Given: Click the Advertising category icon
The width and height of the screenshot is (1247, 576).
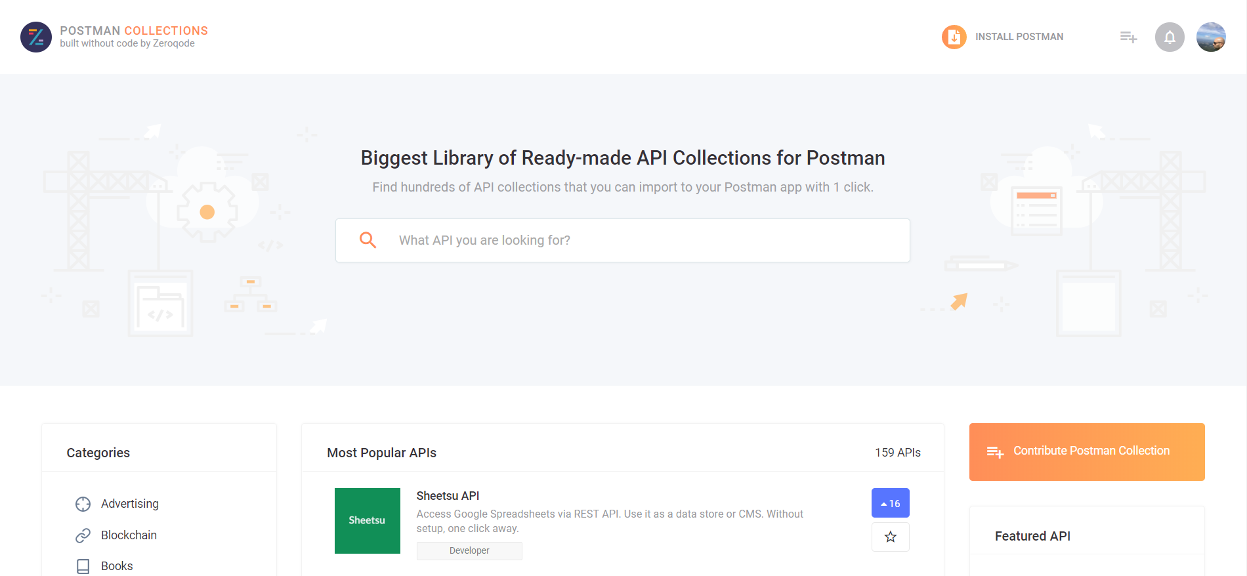Looking at the screenshot, I should pos(83,504).
